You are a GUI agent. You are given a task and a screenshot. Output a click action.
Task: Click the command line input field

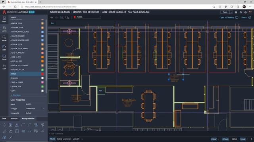[x=151, y=134]
